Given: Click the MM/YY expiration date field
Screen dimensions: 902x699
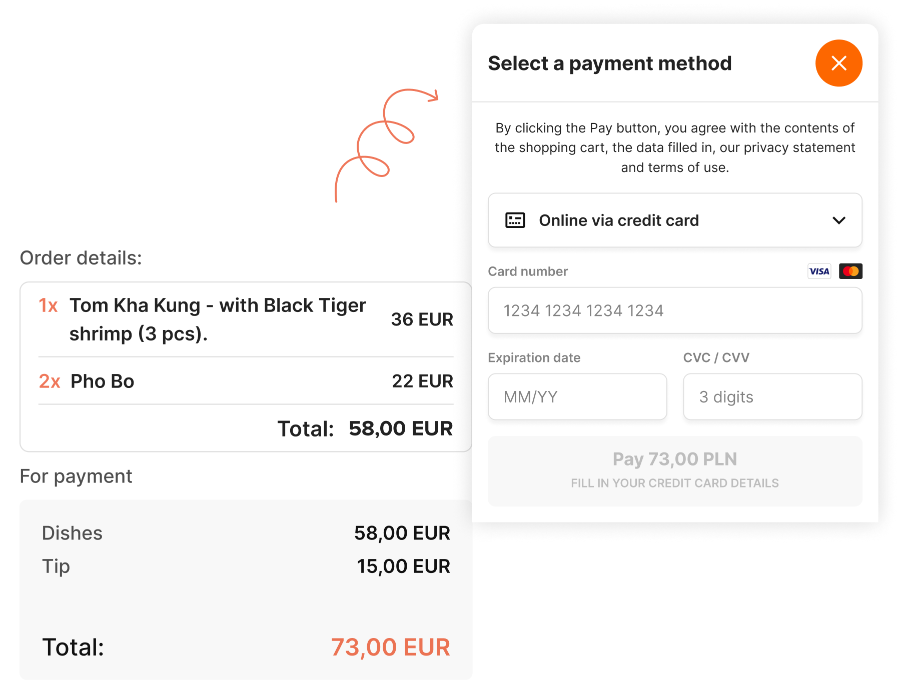Looking at the screenshot, I should tap(577, 397).
